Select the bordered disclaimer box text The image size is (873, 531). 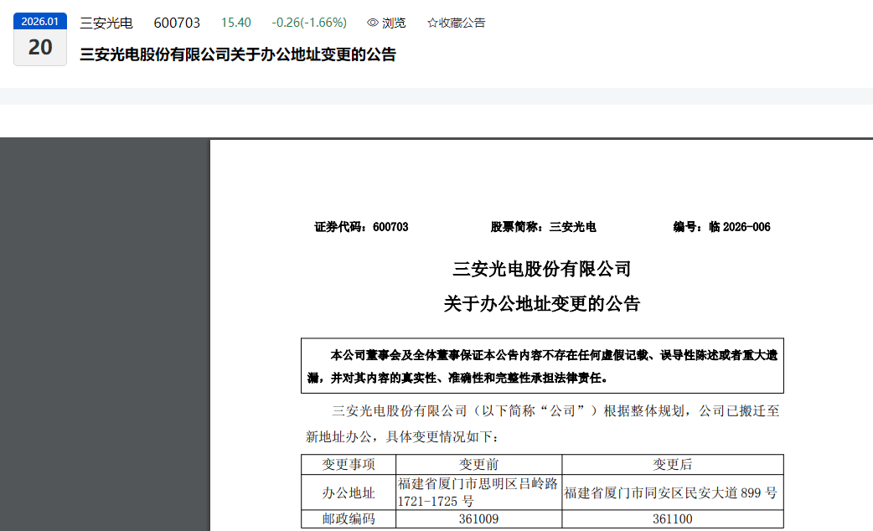coord(543,366)
